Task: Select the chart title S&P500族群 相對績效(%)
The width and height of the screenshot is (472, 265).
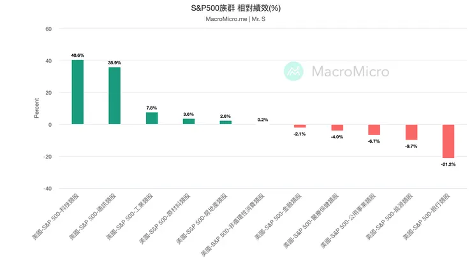Action: tap(237, 8)
